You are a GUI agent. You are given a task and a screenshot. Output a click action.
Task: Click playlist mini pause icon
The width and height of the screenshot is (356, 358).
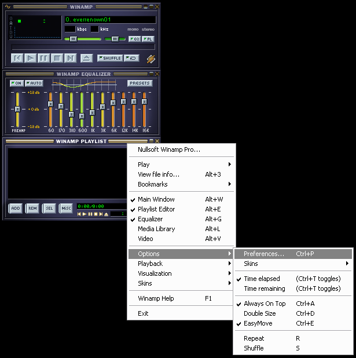(90, 214)
